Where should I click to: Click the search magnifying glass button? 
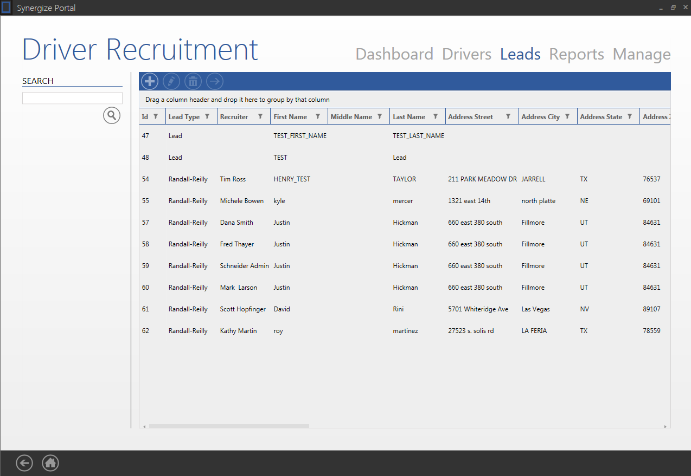click(112, 115)
